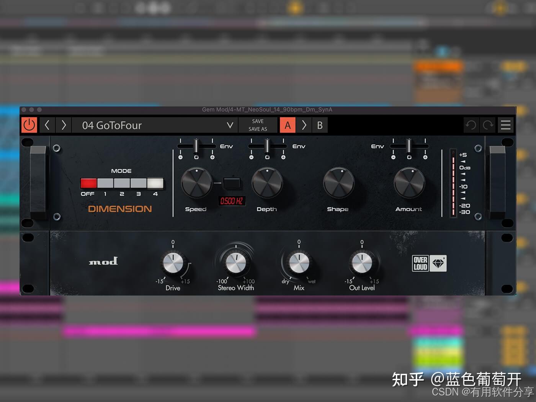This screenshot has height=402, width=536.
Task: Click the Overloud diamond logo
Action: tap(439, 263)
